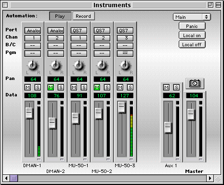Open the Main popup menu
Screen dimensions: 224x185
[192, 17]
